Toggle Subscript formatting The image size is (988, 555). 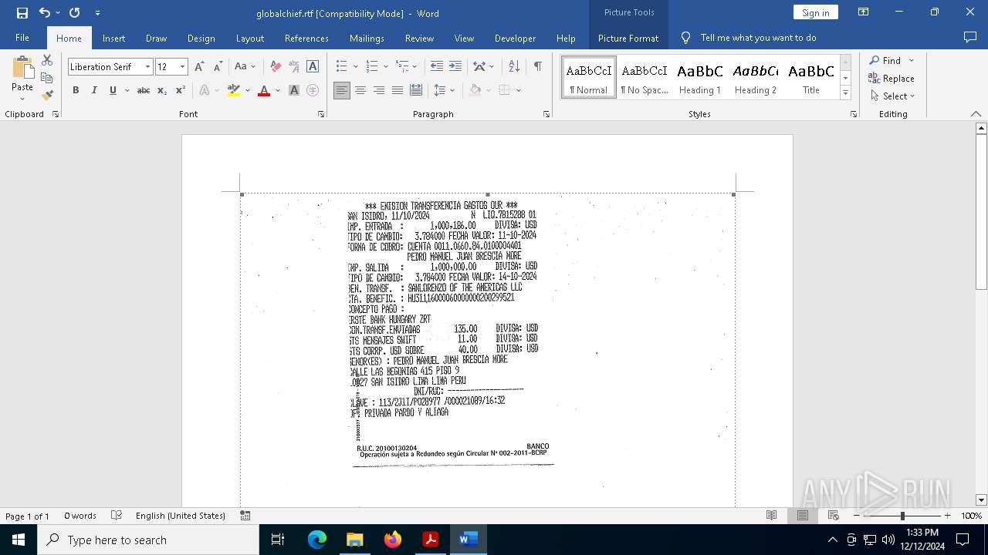point(162,90)
